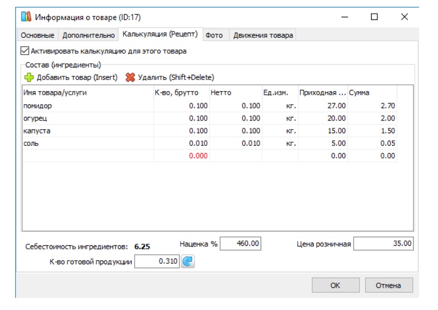
Task: Toggle 'Активировать калькуляцию для этого товара' checkbox
Action: (25, 51)
